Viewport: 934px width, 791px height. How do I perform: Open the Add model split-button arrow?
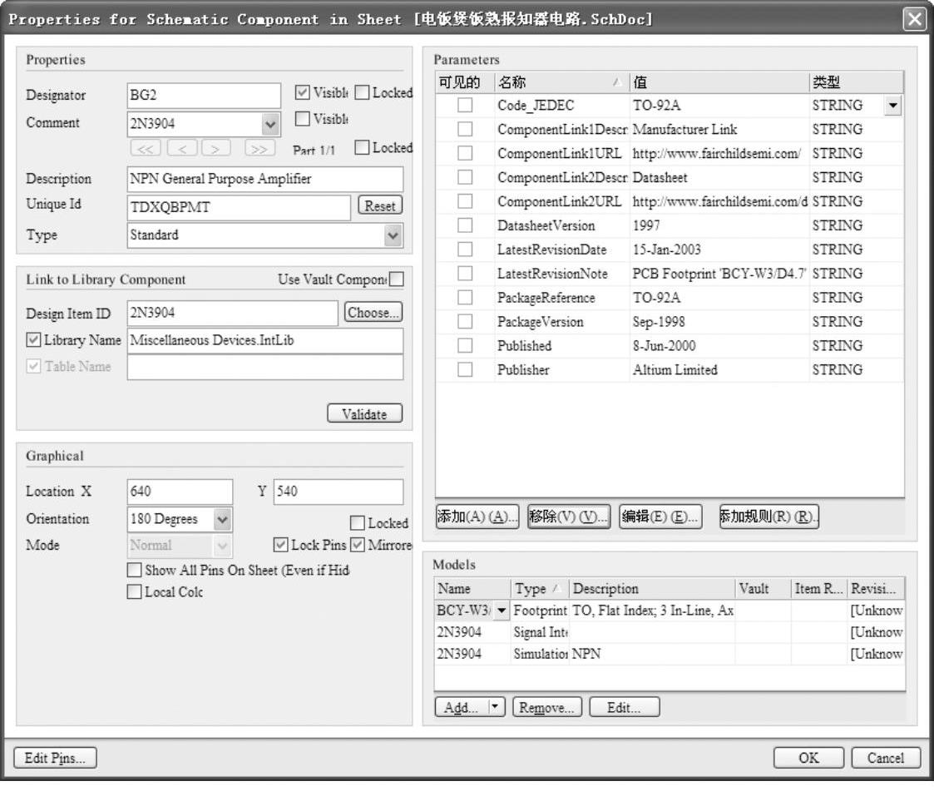click(496, 707)
